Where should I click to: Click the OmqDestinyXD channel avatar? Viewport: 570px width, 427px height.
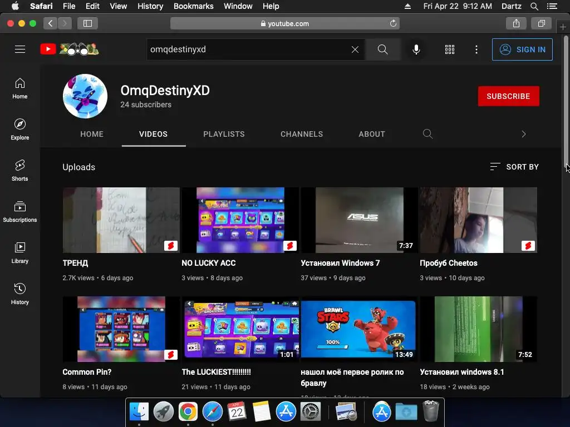(85, 96)
